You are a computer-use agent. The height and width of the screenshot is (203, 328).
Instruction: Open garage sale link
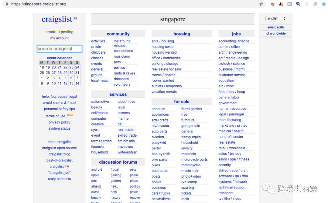click(x=191, y=126)
